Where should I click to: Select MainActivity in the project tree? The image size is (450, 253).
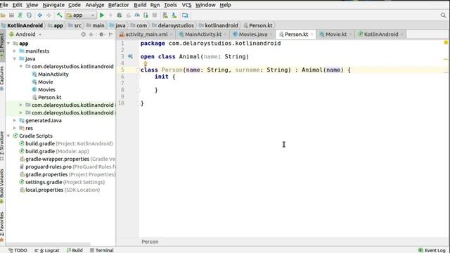click(x=50, y=74)
